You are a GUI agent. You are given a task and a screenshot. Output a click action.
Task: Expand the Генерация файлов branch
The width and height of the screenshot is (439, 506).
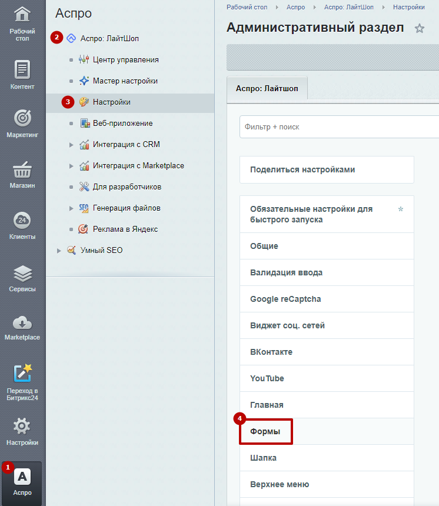(71, 208)
